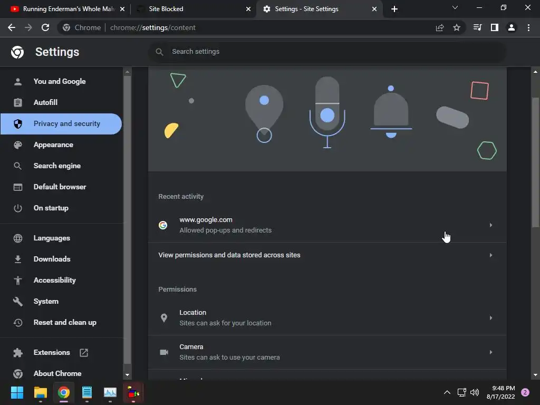540x405 pixels.
Task: Open the volume control in the system tray
Action: [475, 392]
